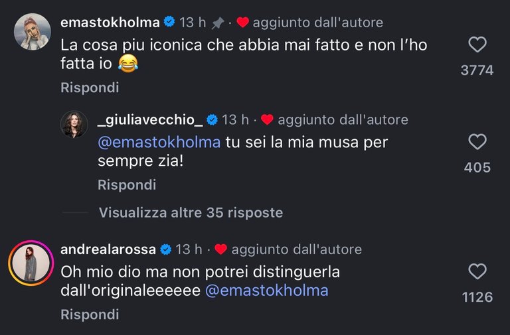Screen dimensions: 510x335
Task: Open _giuliavecchio_'s profile picture
Action: (x=74, y=125)
